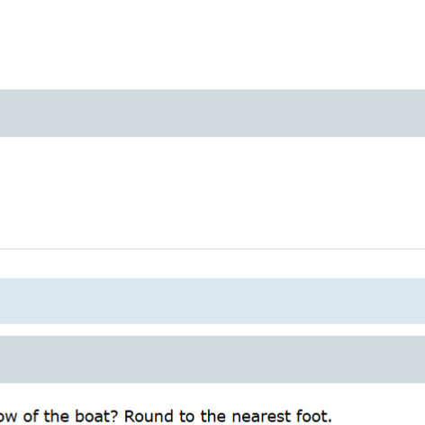This screenshot has width=425, height=425.
Task: Click the "the" directly before "nearest"
Action: point(213,416)
